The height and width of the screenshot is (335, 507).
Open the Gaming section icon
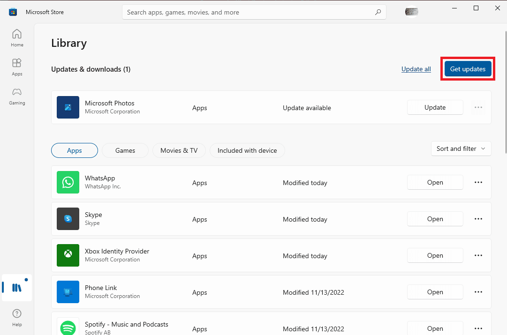(x=17, y=95)
